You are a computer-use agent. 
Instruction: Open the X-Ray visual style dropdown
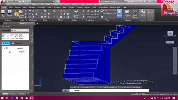108,11
